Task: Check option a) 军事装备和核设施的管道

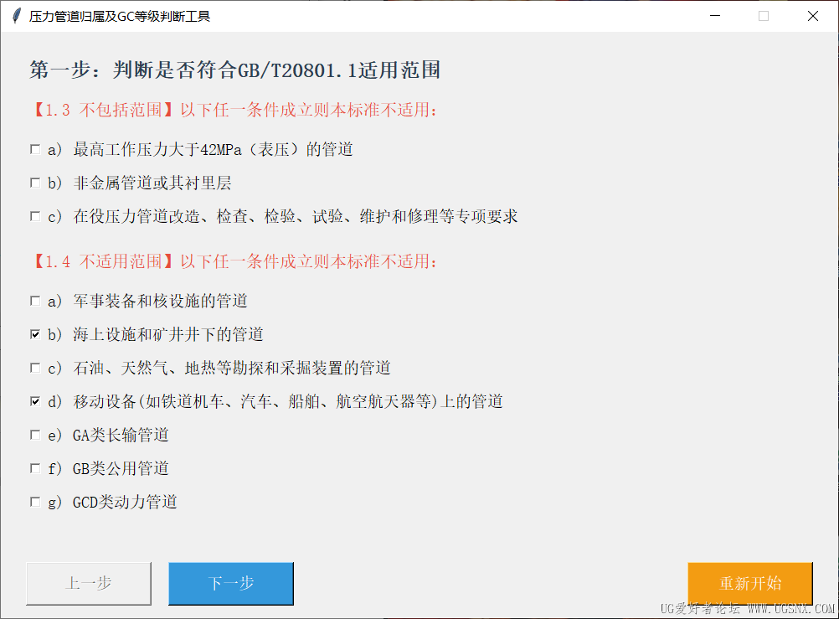Action: coord(35,301)
